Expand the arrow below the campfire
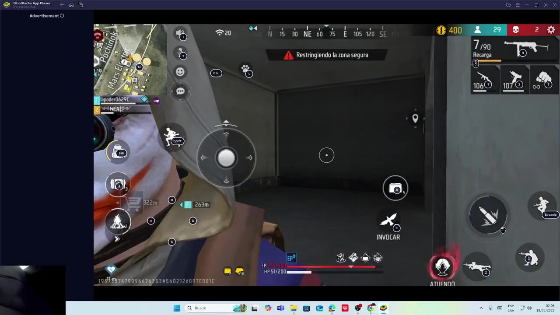 [117, 239]
